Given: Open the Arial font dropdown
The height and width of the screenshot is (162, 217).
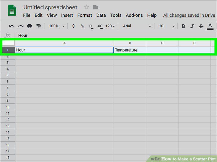Looking at the screenshot, I should coord(137,26).
